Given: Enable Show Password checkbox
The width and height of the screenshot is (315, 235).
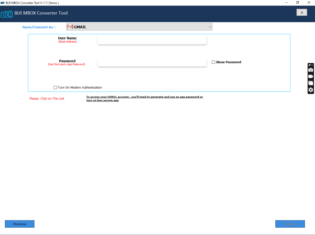Looking at the screenshot, I should point(213,62).
